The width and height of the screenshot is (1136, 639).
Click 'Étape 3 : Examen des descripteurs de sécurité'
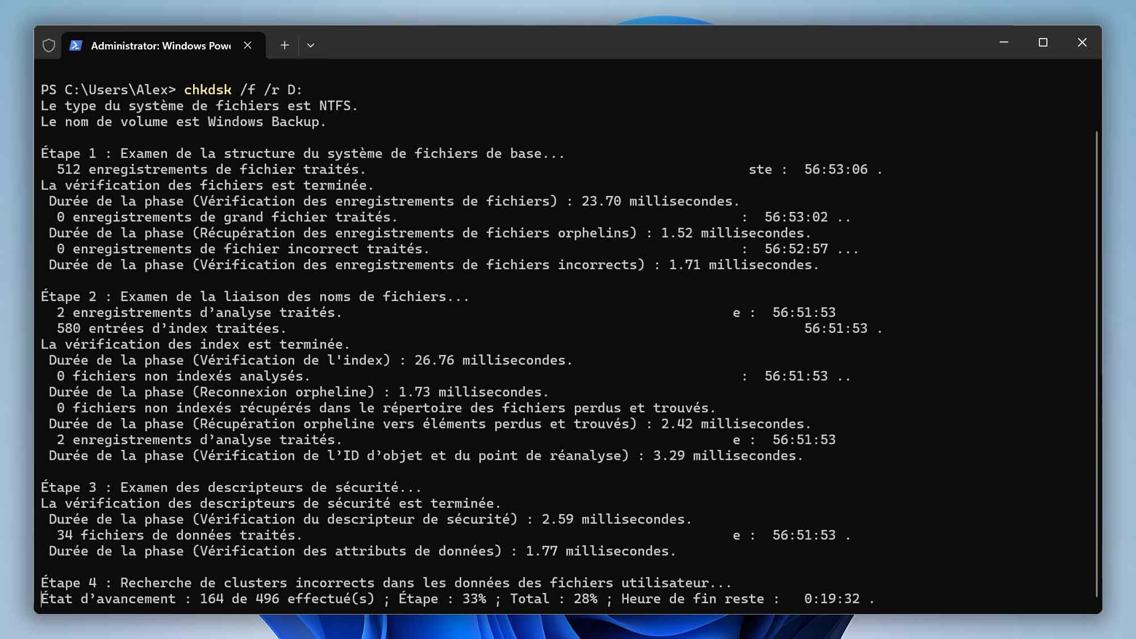pos(231,487)
